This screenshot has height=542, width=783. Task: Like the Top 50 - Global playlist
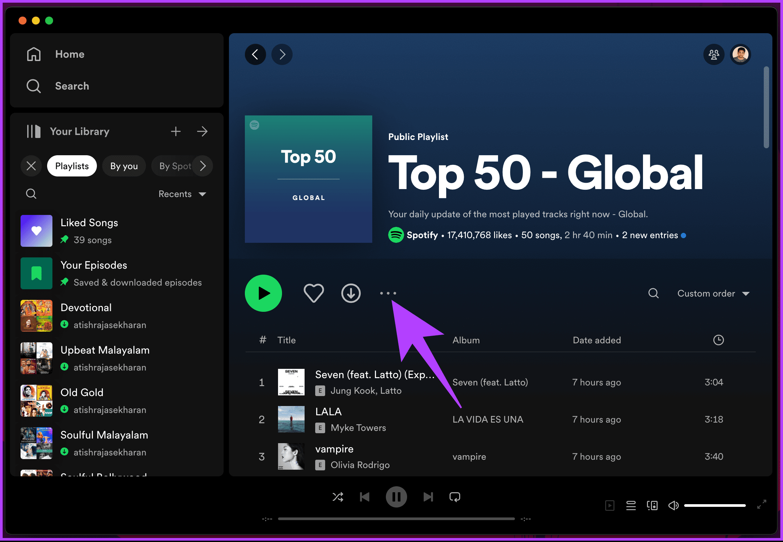tap(314, 293)
